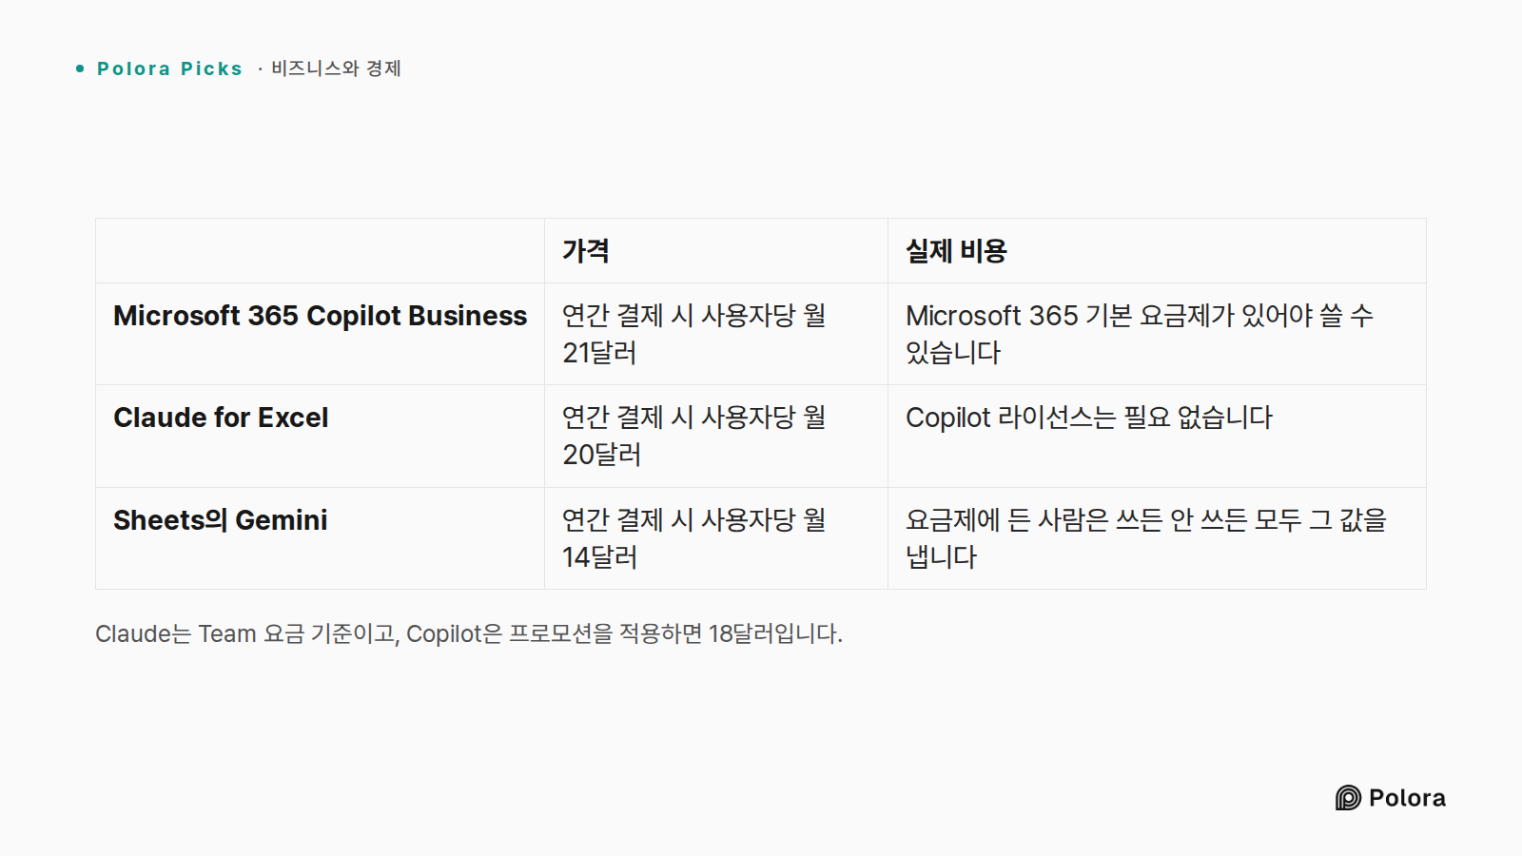
Task: Open the Polora Picks label
Action: [x=169, y=68]
